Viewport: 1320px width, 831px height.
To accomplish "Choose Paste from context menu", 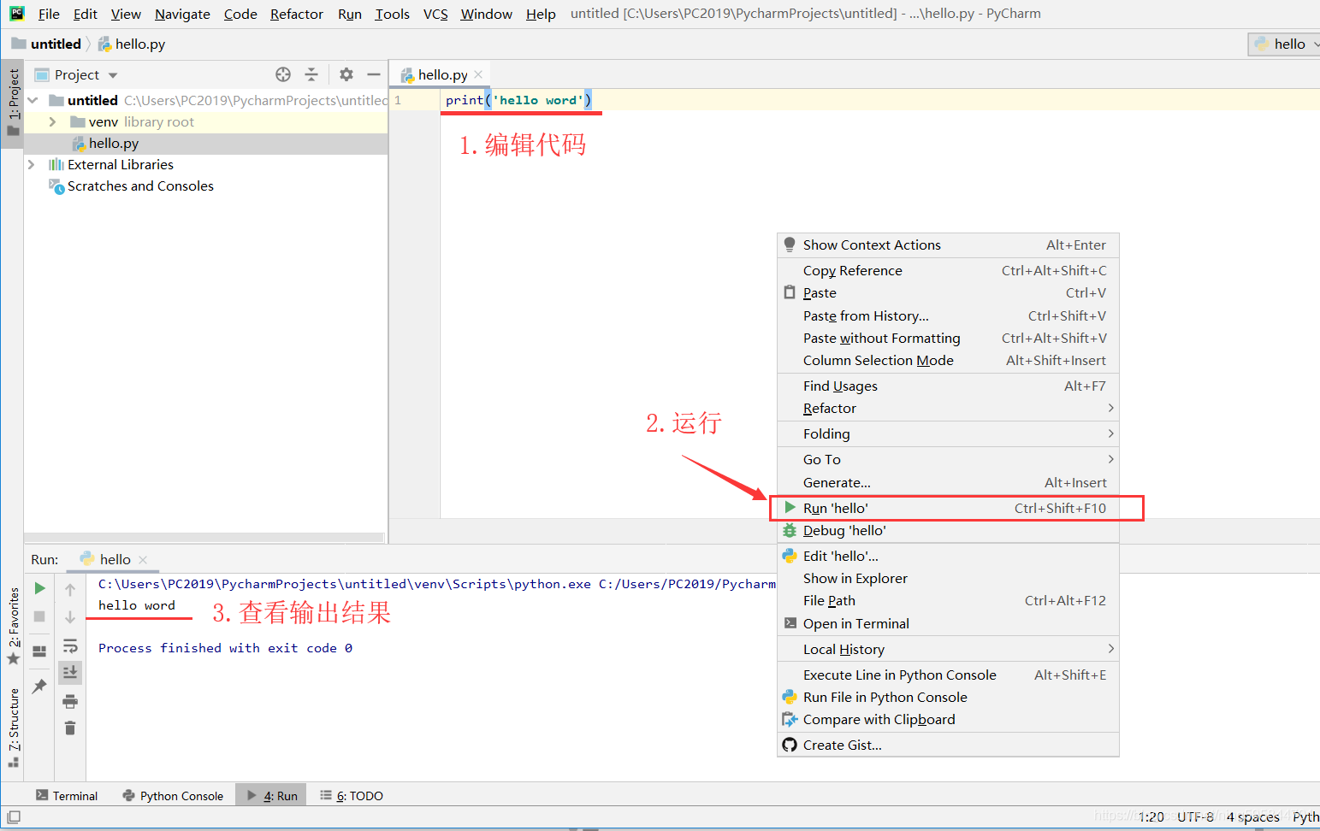I will point(948,292).
